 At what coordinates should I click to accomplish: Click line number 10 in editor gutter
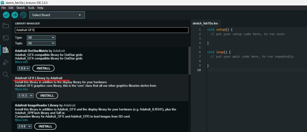pyautogui.click(x=199, y=70)
